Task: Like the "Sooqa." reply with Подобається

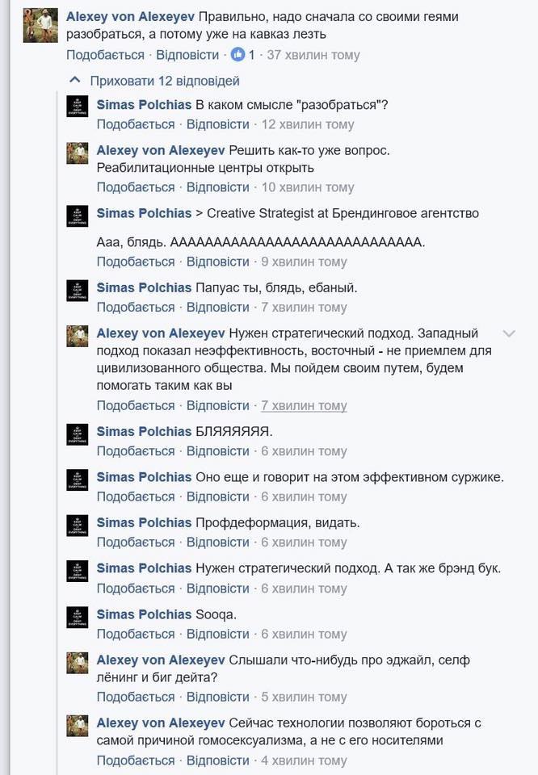Action: point(136,634)
